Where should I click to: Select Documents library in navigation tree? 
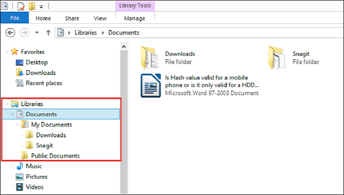pyautogui.click(x=41, y=114)
